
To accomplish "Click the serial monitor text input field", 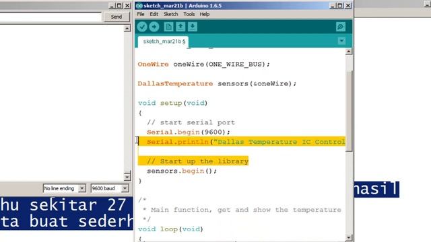I will 51,17.
